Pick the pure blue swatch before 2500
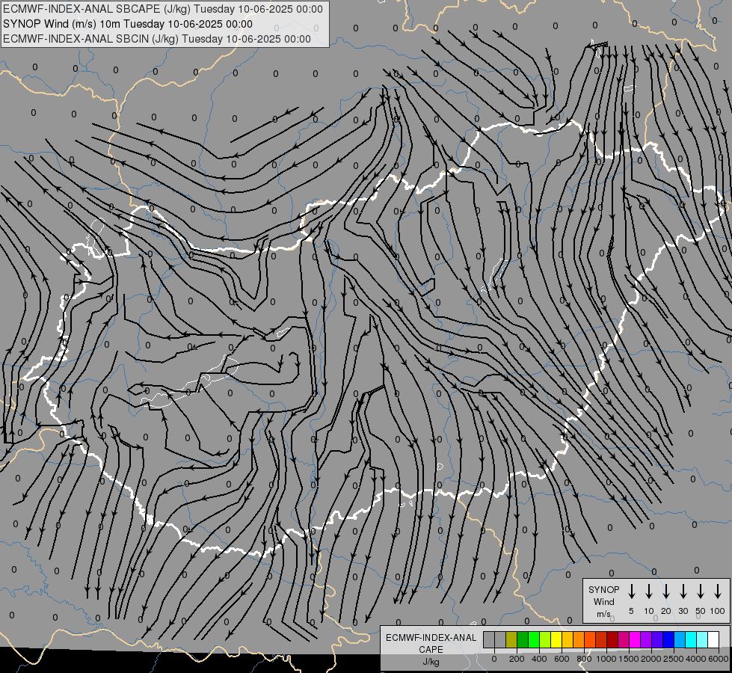Image resolution: width=732 pixels, height=673 pixels. [668, 639]
